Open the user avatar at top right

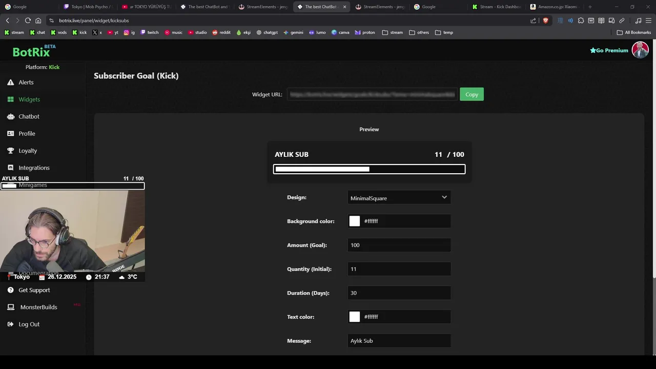pos(640,50)
